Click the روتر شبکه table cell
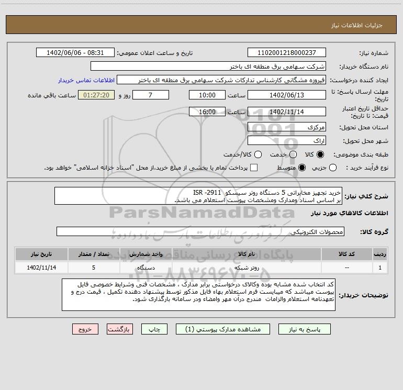Screen dimensions: 403x390 pyautogui.click(x=247, y=268)
